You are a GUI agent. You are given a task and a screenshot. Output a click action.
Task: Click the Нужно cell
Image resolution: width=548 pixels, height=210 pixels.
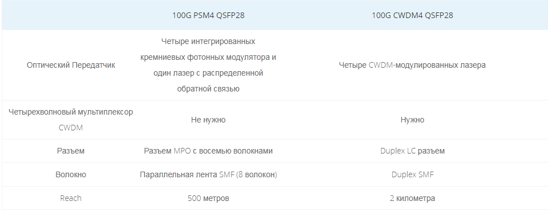[412, 120]
